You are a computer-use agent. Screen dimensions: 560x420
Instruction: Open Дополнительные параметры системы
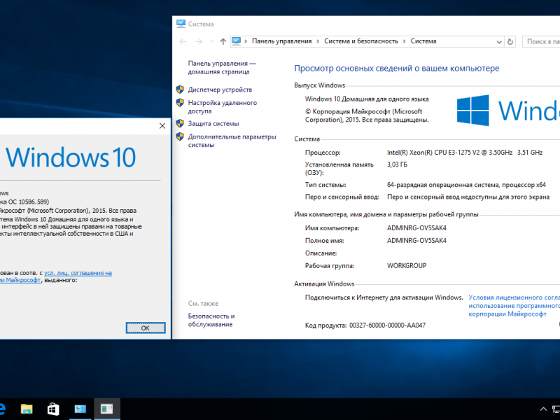click(x=232, y=141)
